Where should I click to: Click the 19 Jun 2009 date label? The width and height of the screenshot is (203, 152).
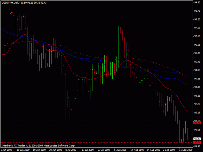coord(39,150)
